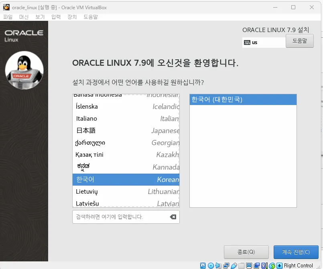
Task: Open the 입력 menu
Action: pyautogui.click(x=56, y=17)
